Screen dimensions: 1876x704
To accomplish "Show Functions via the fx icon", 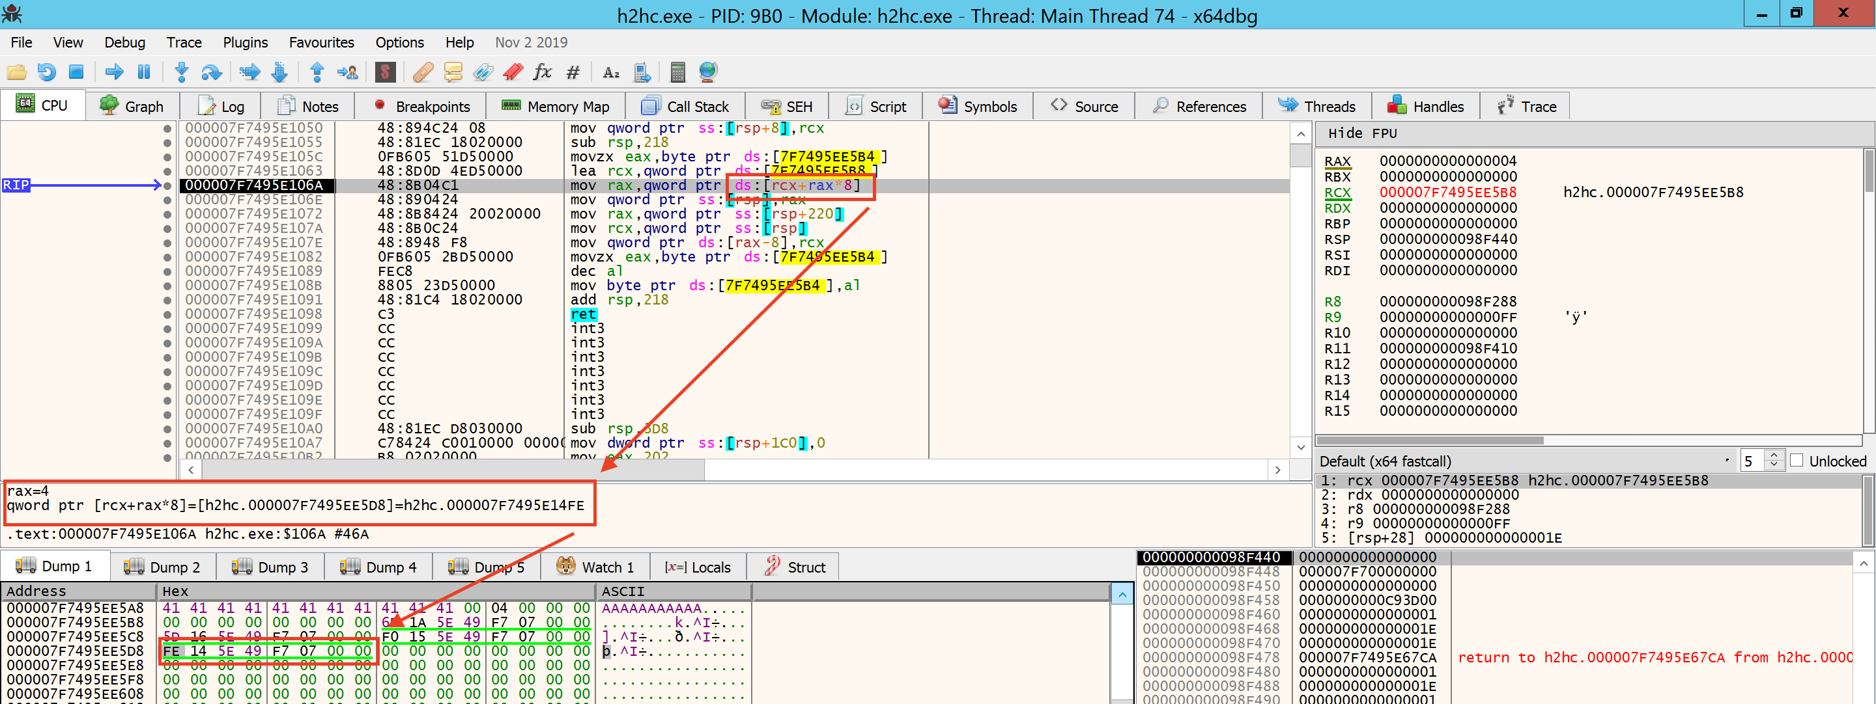I will coord(543,72).
